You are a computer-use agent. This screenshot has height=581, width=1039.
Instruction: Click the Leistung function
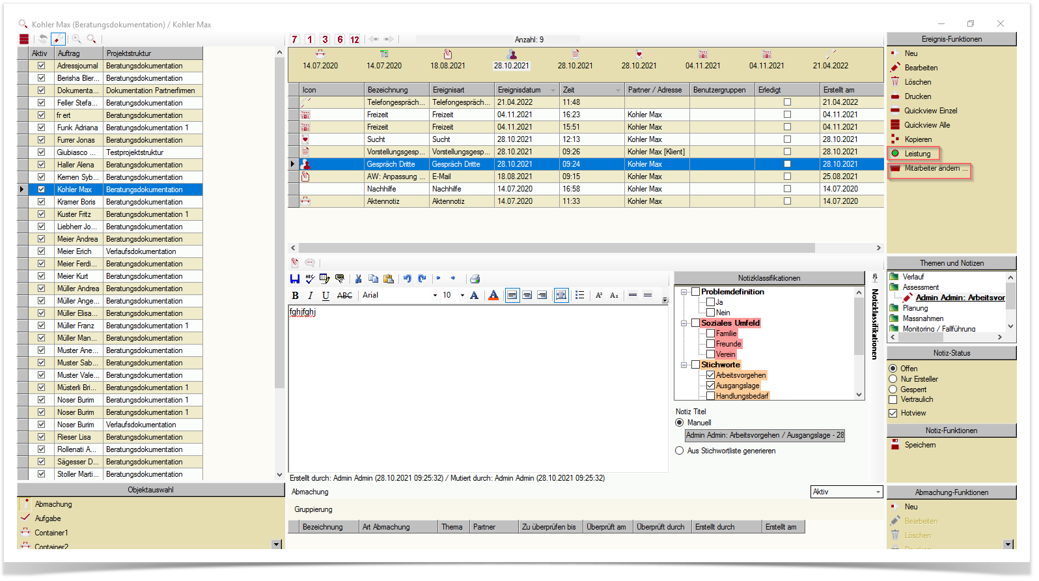[x=917, y=154]
